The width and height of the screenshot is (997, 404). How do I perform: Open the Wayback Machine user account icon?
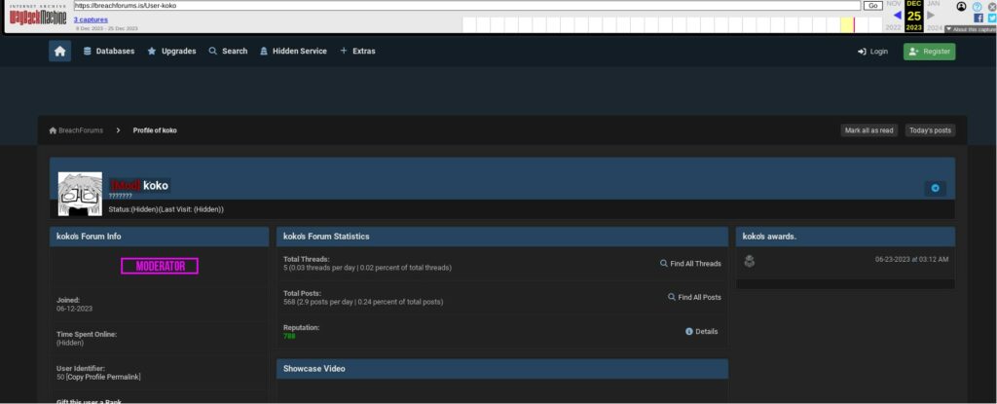tap(962, 6)
